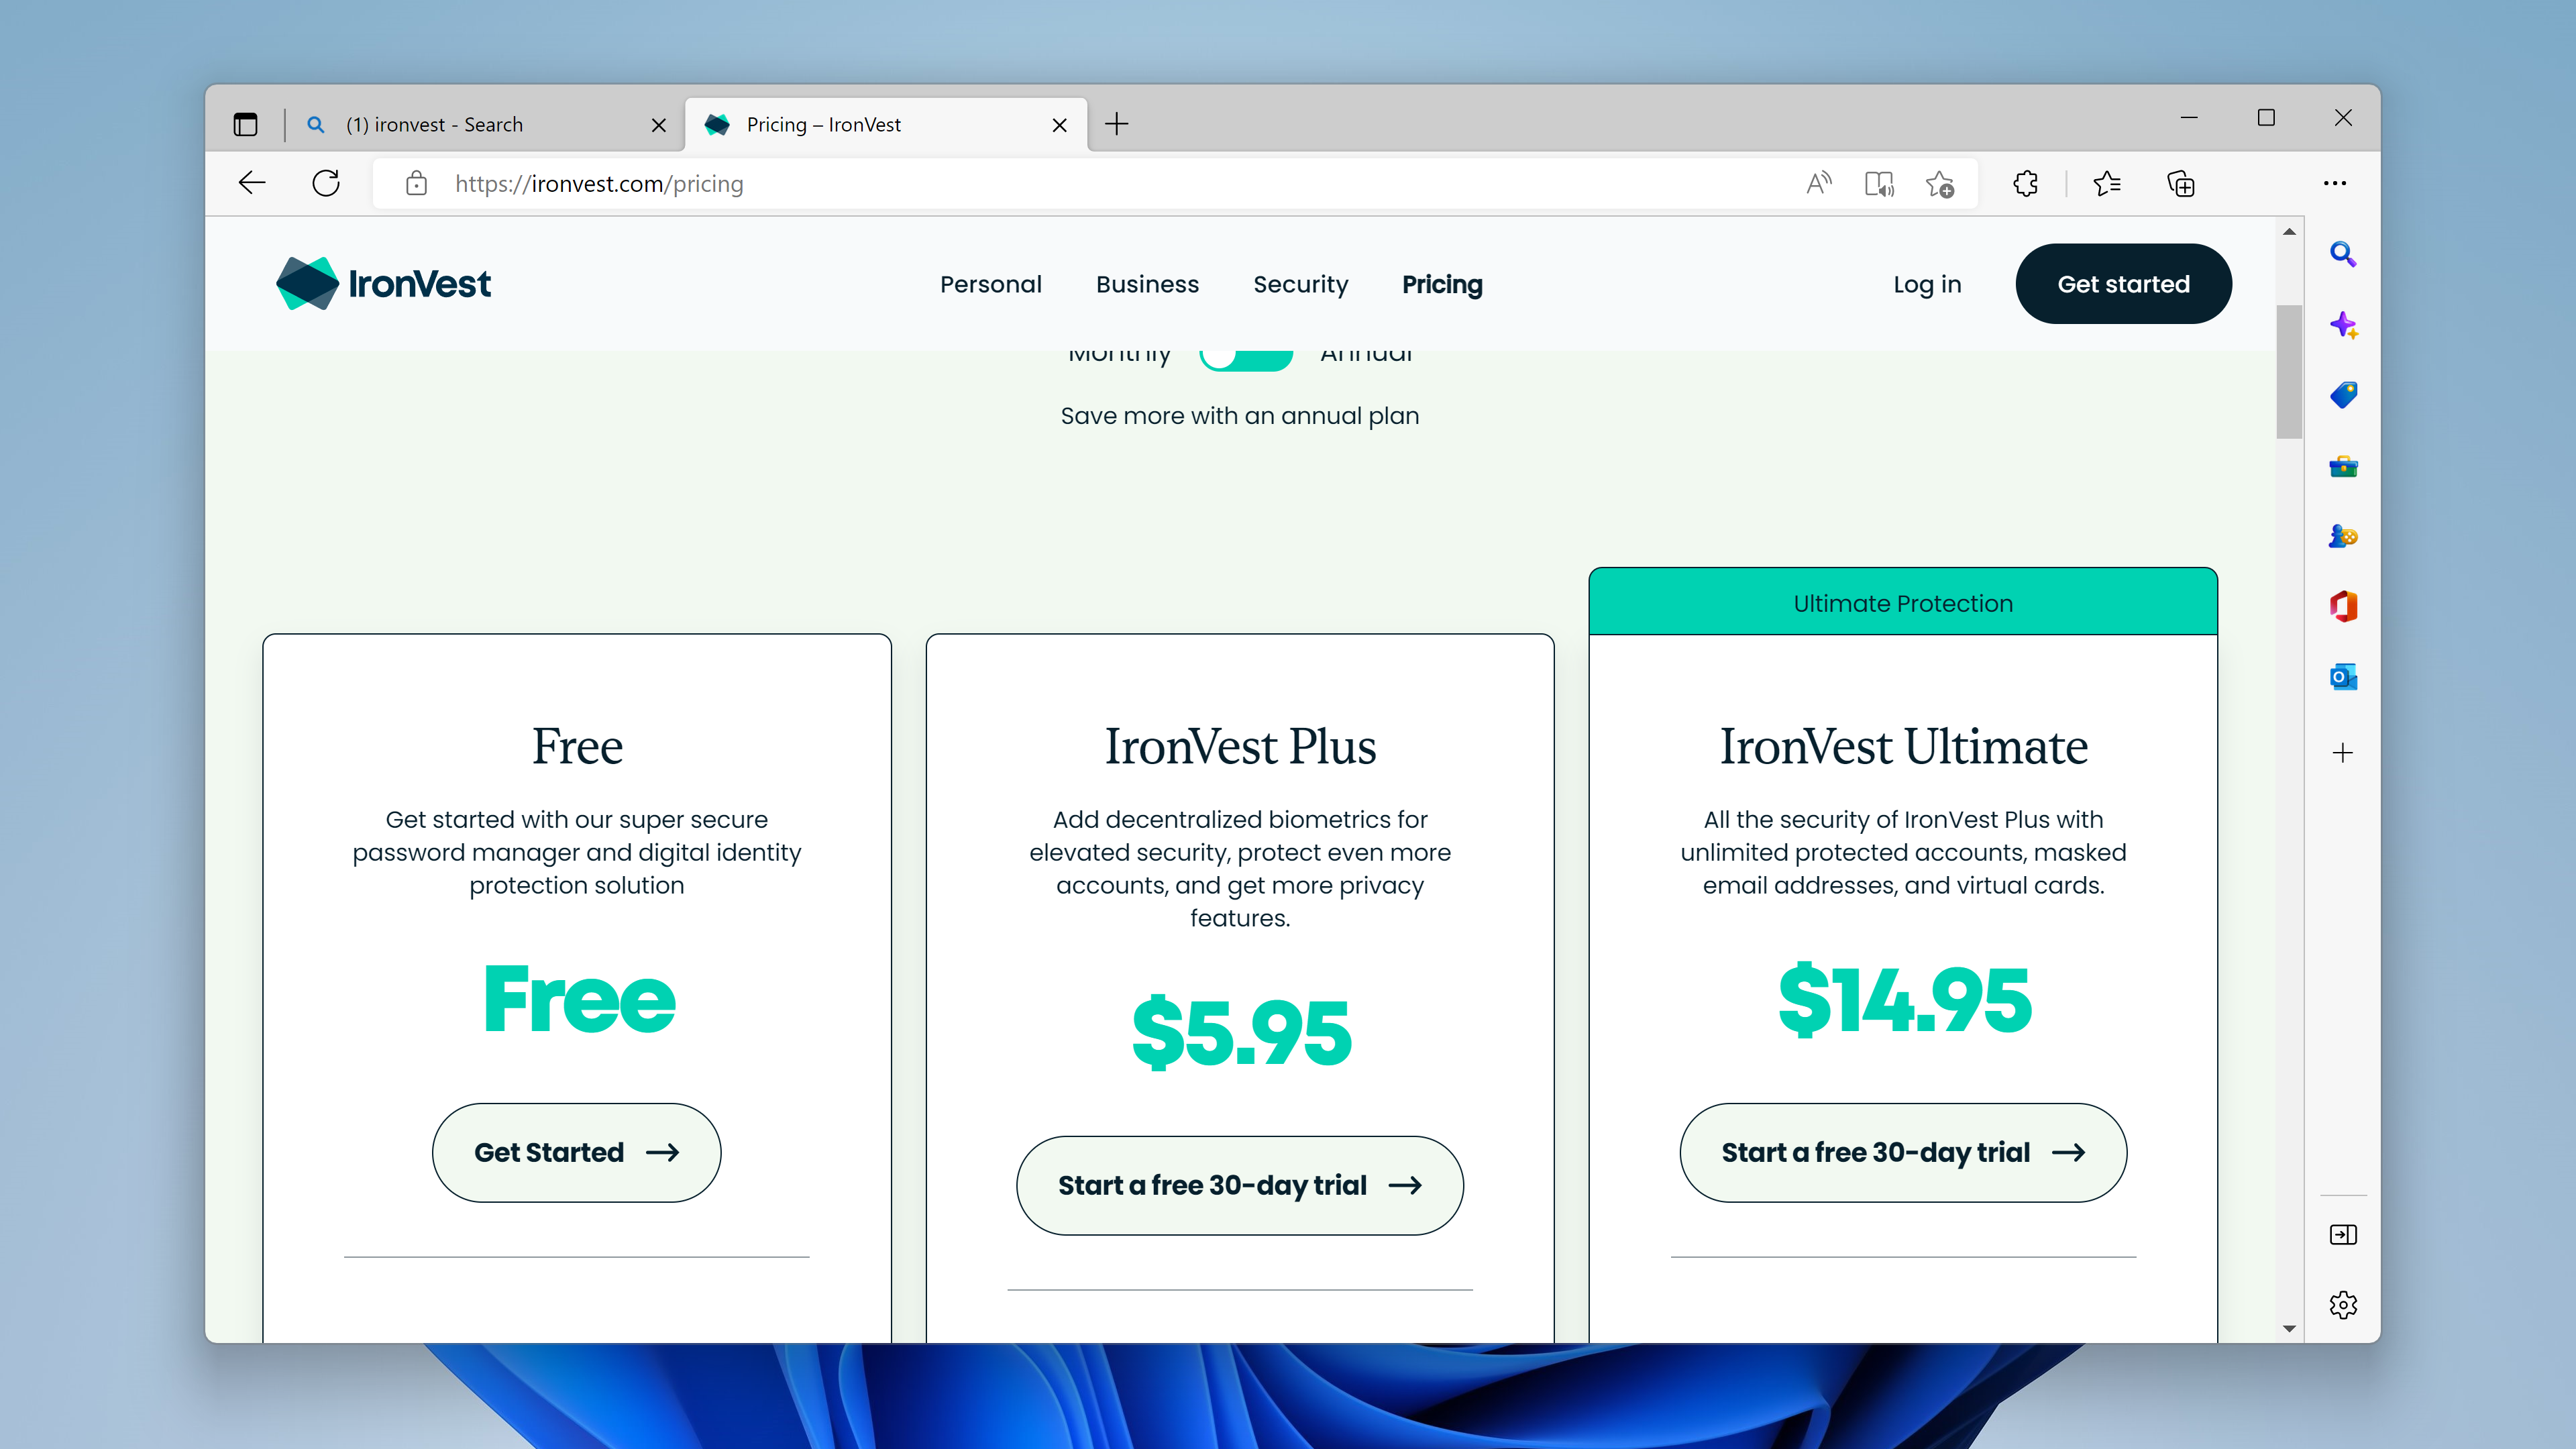Click the IronVest Plus plan heading
The image size is (2576, 1449).
tap(1240, 746)
